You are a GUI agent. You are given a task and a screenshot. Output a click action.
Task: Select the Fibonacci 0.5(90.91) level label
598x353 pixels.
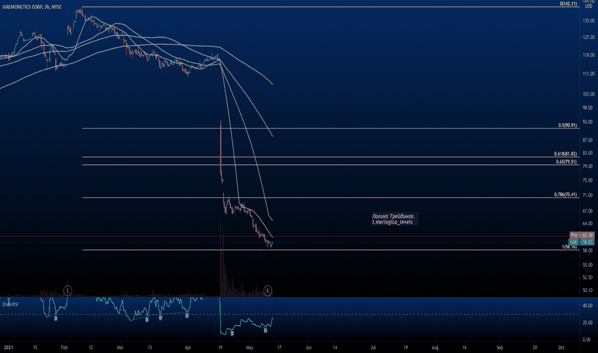point(567,125)
